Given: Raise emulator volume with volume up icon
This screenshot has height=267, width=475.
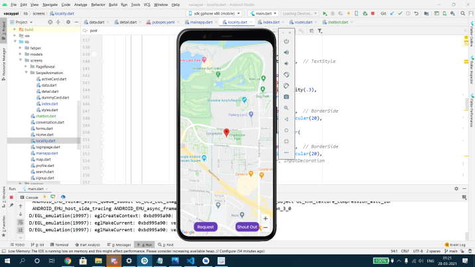Looking at the screenshot, I should pos(287,52).
